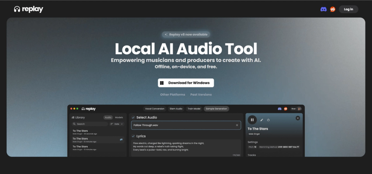This screenshot has width=372, height=174.
Task: Click the Stemming Method UVR-MDX-NET tag
Action: pyautogui.click(x=279, y=147)
